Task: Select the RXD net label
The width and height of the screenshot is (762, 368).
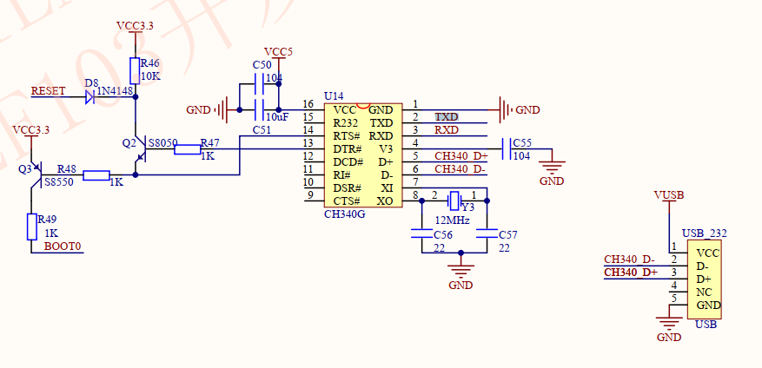Action: coord(447,130)
